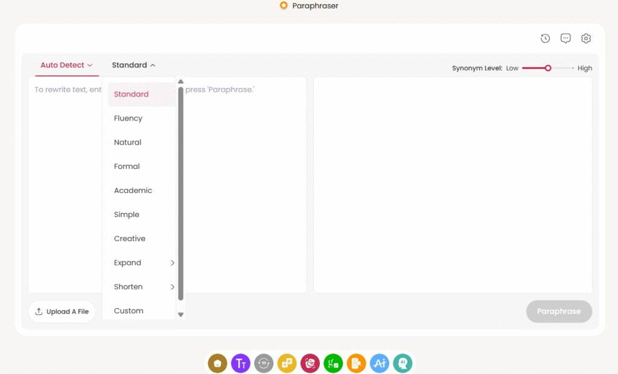Collapse the Standard mode dropdown
The height and width of the screenshot is (374, 618).
(x=133, y=65)
